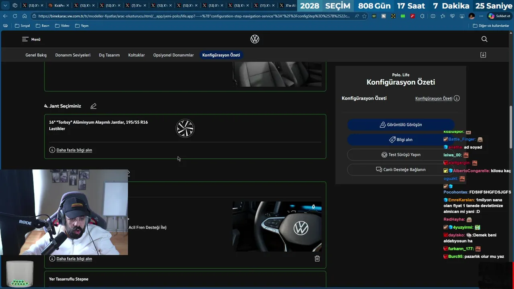Edit Jant Seçiminiz with pencil icon
The height and width of the screenshot is (289, 514).
(94, 106)
